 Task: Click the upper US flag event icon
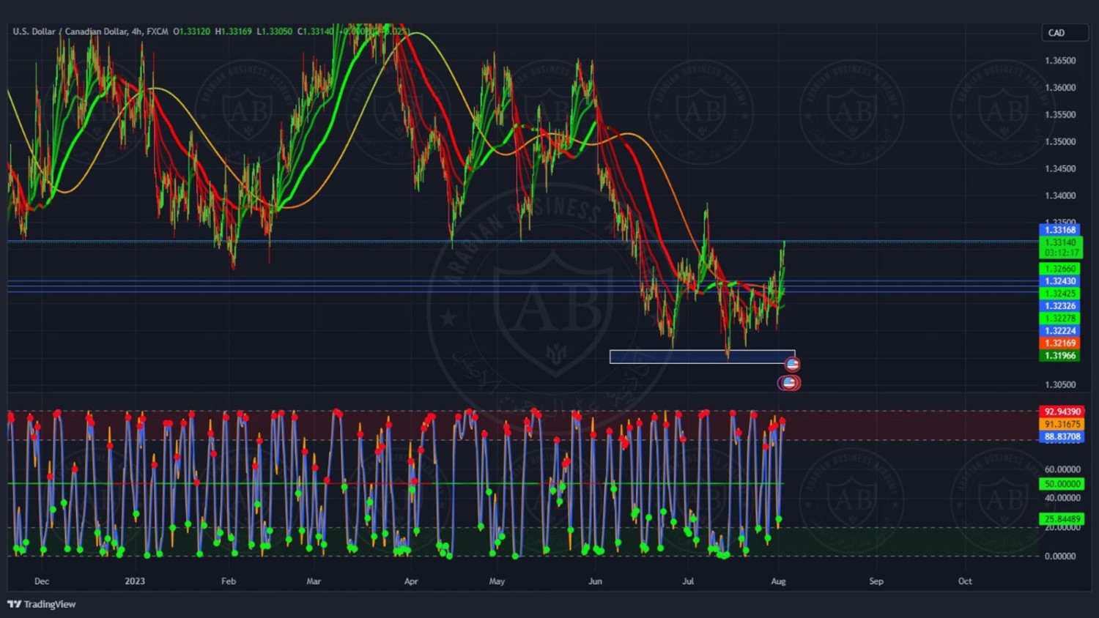point(792,364)
